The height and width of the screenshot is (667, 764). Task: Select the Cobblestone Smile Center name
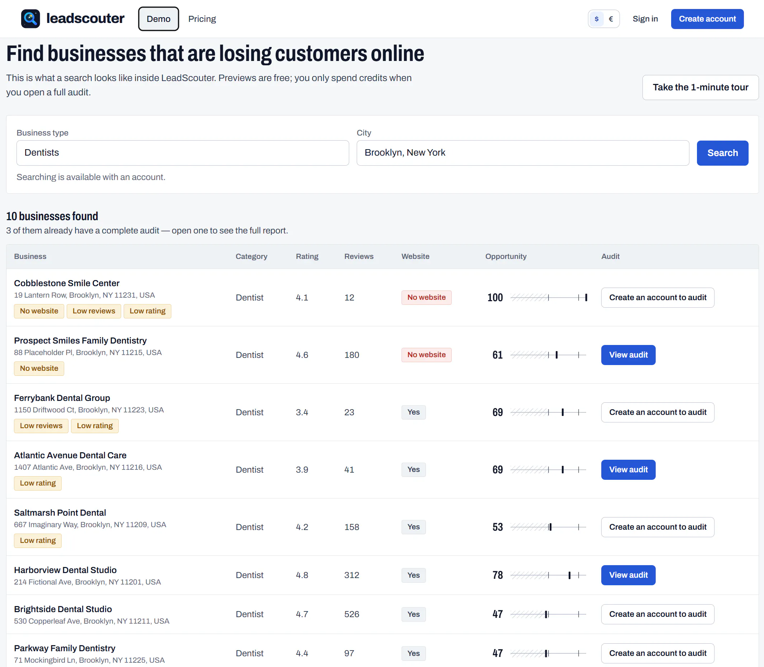pyautogui.click(x=67, y=283)
